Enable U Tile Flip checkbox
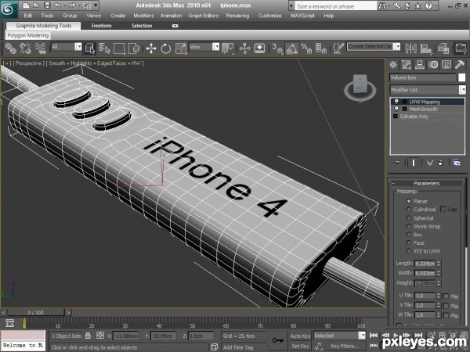 click(x=446, y=296)
